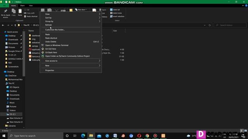This screenshot has width=248, height=139.
Task: Expand the View submenu
Action: coord(71,14)
